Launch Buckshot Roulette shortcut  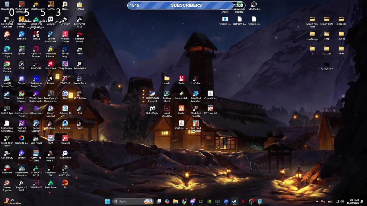point(196,111)
